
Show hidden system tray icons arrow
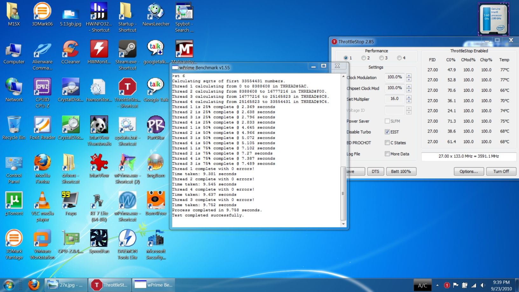pyautogui.click(x=437, y=285)
